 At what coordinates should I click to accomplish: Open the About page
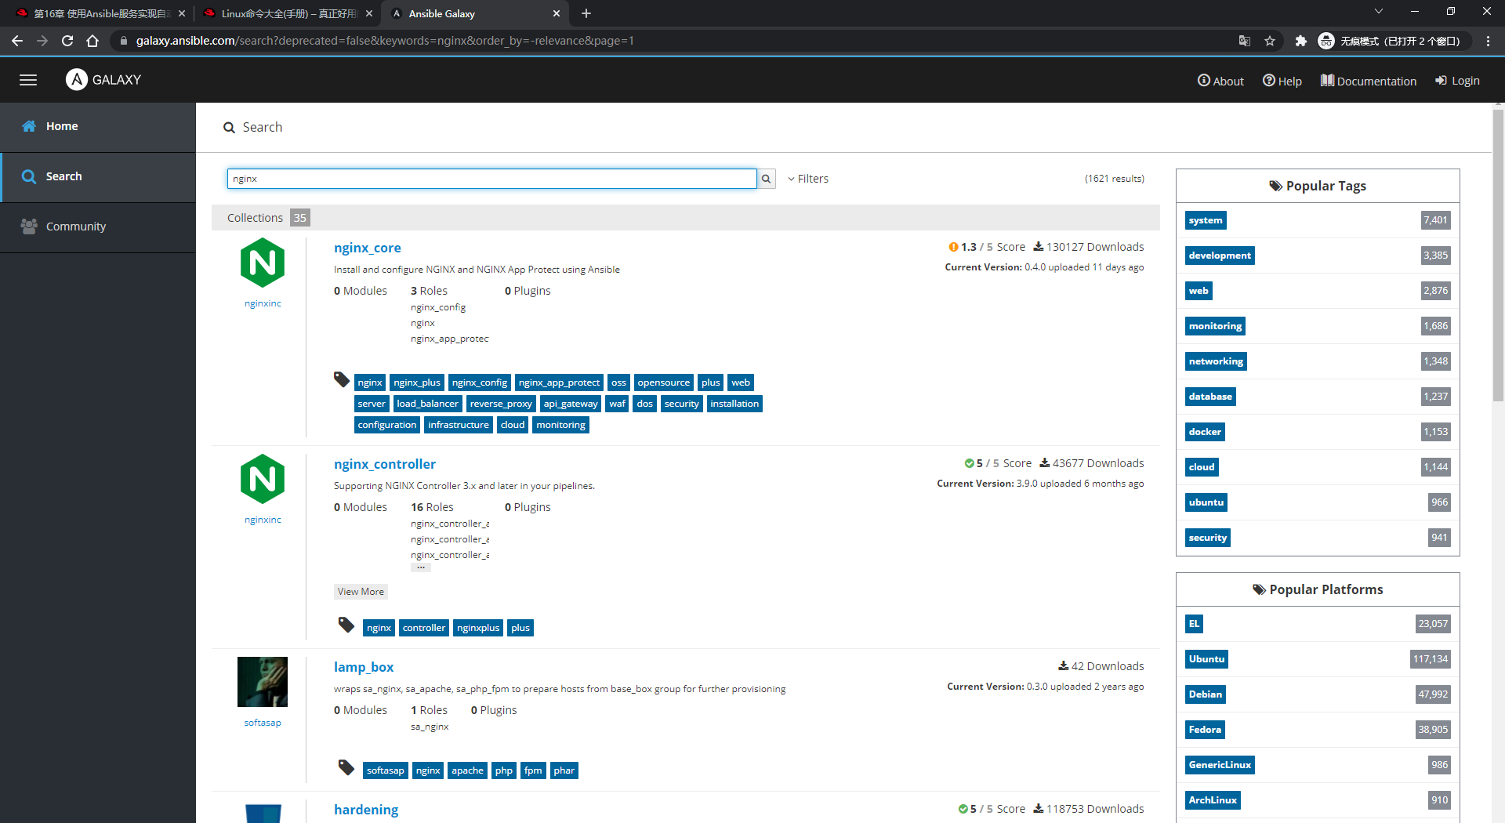coord(1220,81)
